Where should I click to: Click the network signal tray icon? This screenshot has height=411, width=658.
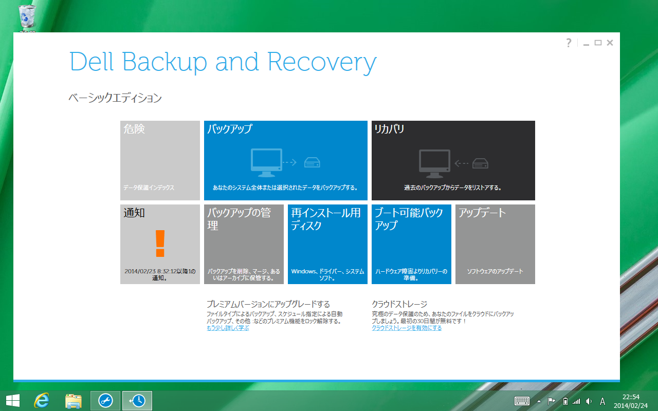(x=576, y=401)
